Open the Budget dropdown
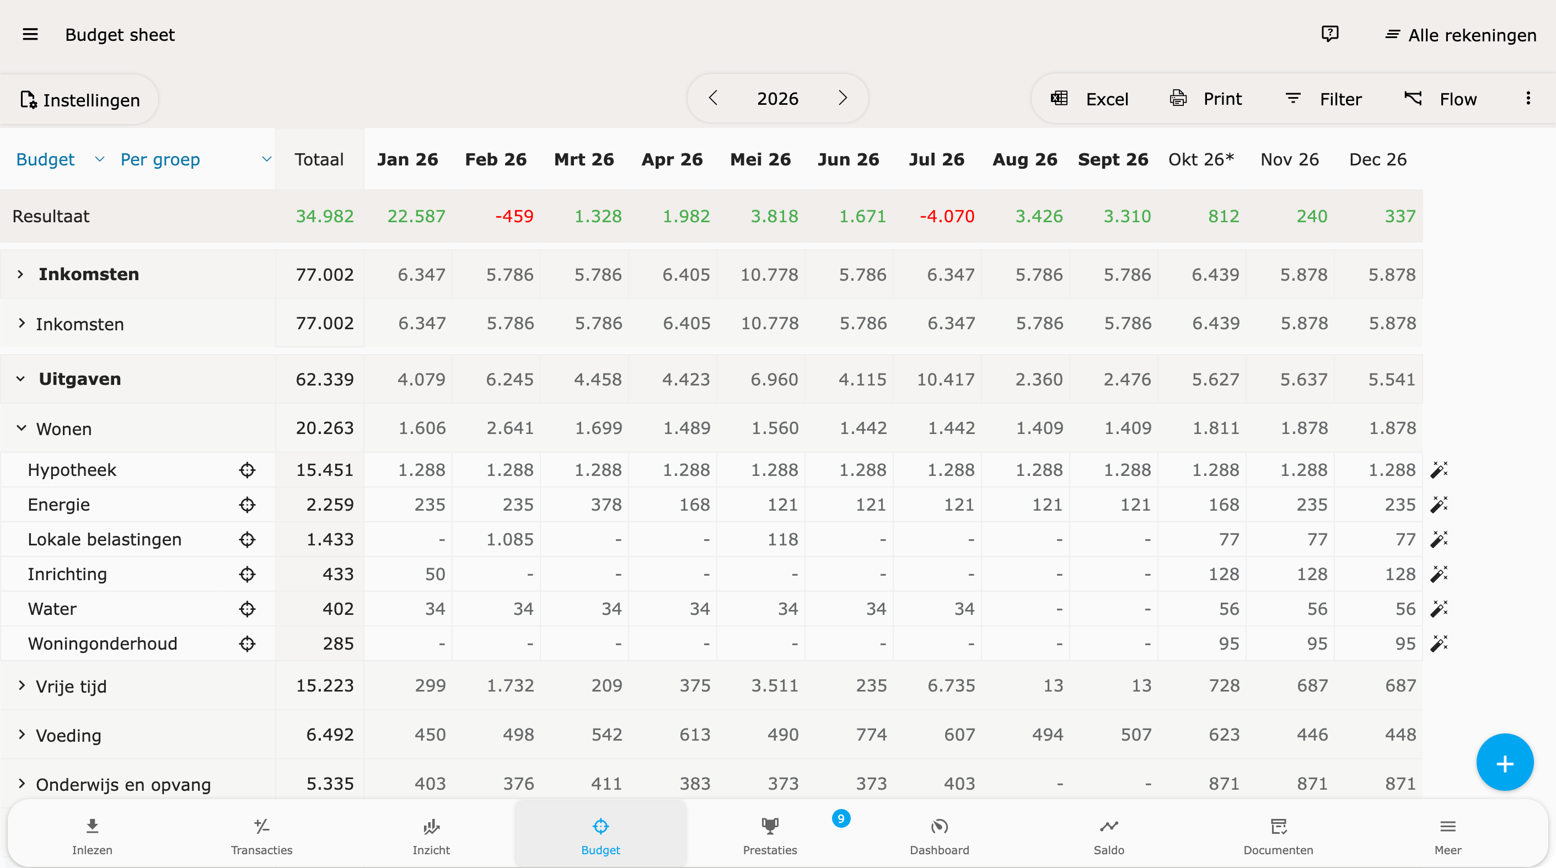The image size is (1556, 868). point(61,159)
